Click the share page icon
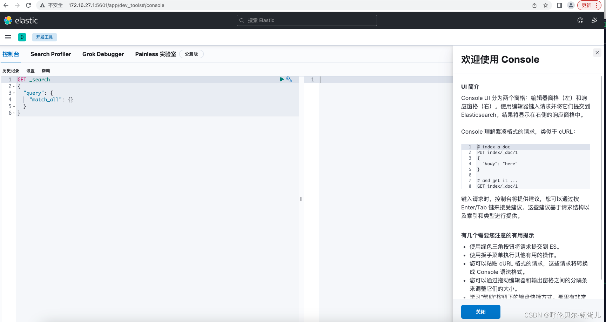 click(534, 5)
